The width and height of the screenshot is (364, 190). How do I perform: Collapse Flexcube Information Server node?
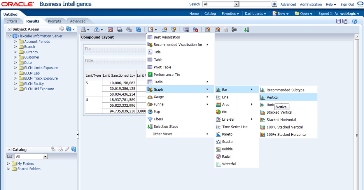tap(10, 36)
